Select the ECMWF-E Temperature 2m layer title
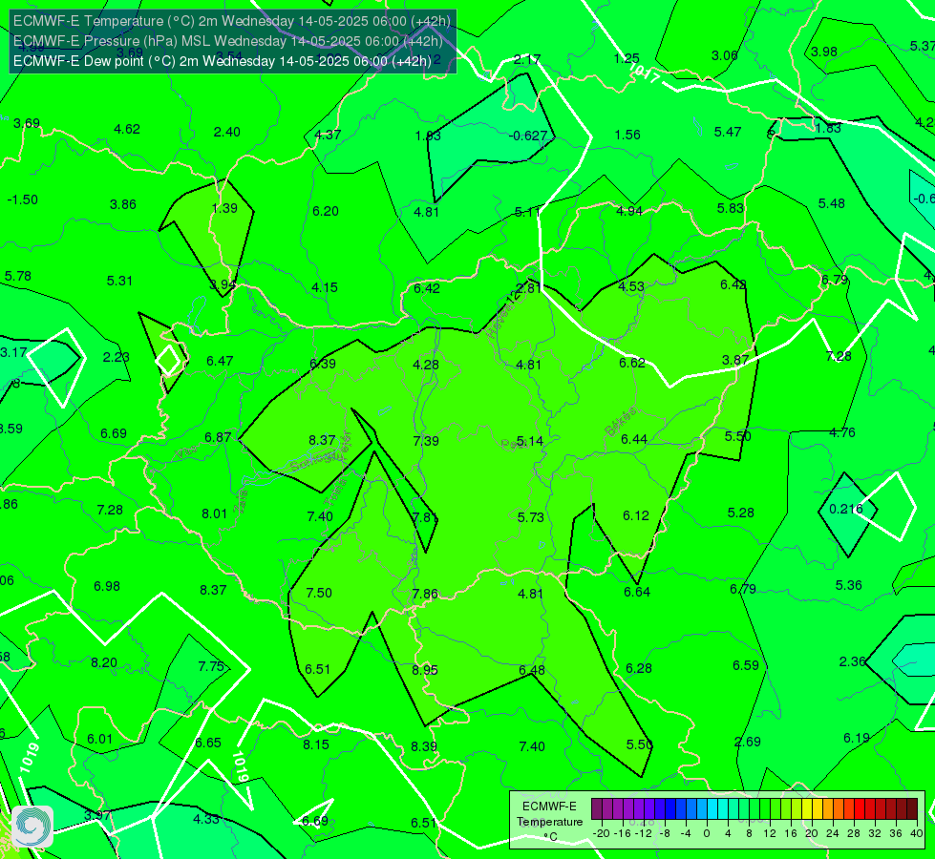 (x=232, y=21)
